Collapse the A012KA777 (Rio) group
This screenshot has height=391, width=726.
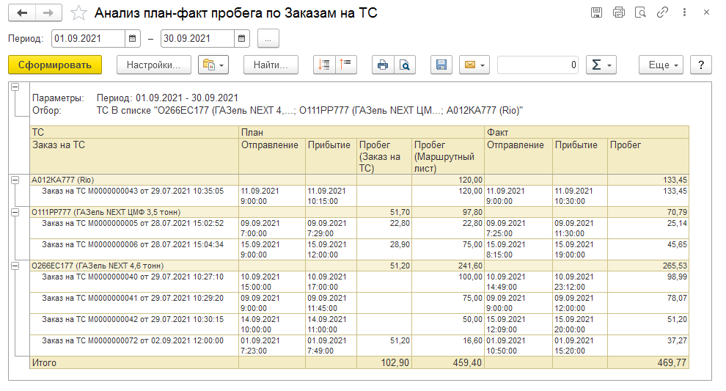point(15,179)
